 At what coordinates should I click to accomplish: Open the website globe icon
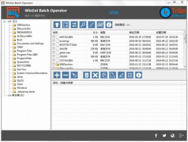(x=173, y=136)
